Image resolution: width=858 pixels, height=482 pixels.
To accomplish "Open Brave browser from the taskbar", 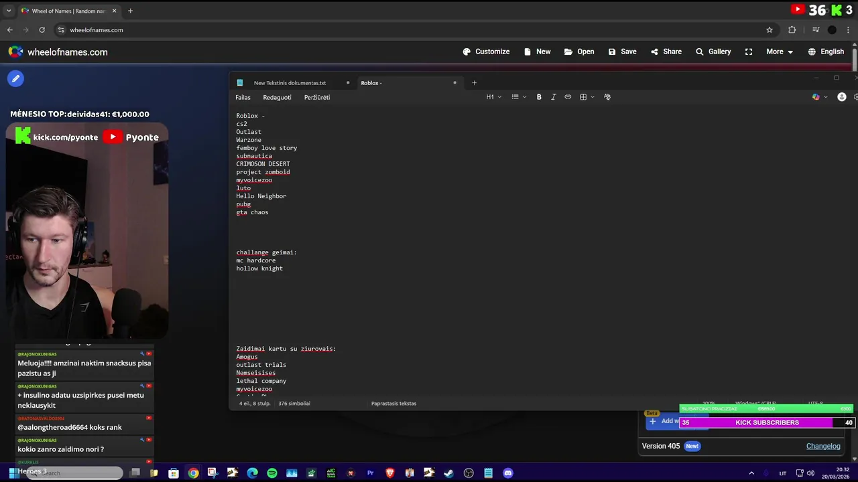I will [390, 473].
